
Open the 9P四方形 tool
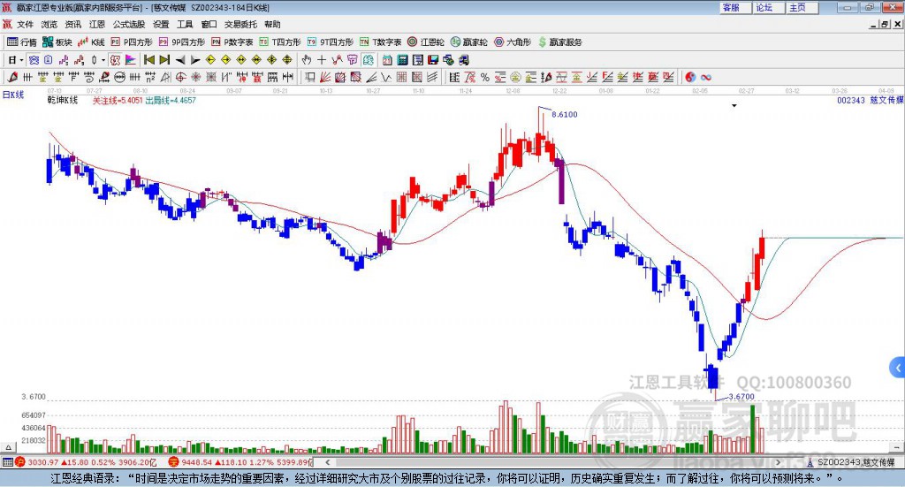click(x=182, y=42)
